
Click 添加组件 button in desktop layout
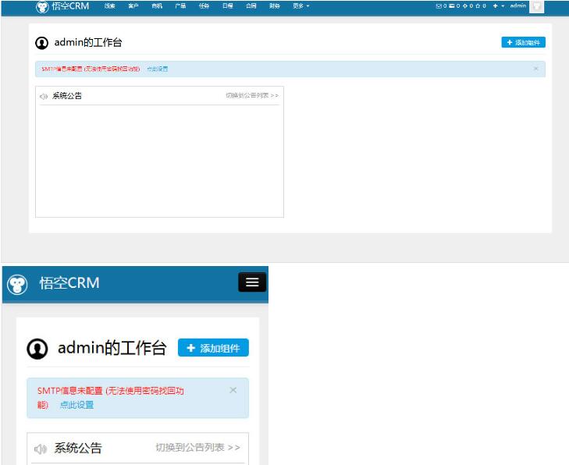point(523,42)
